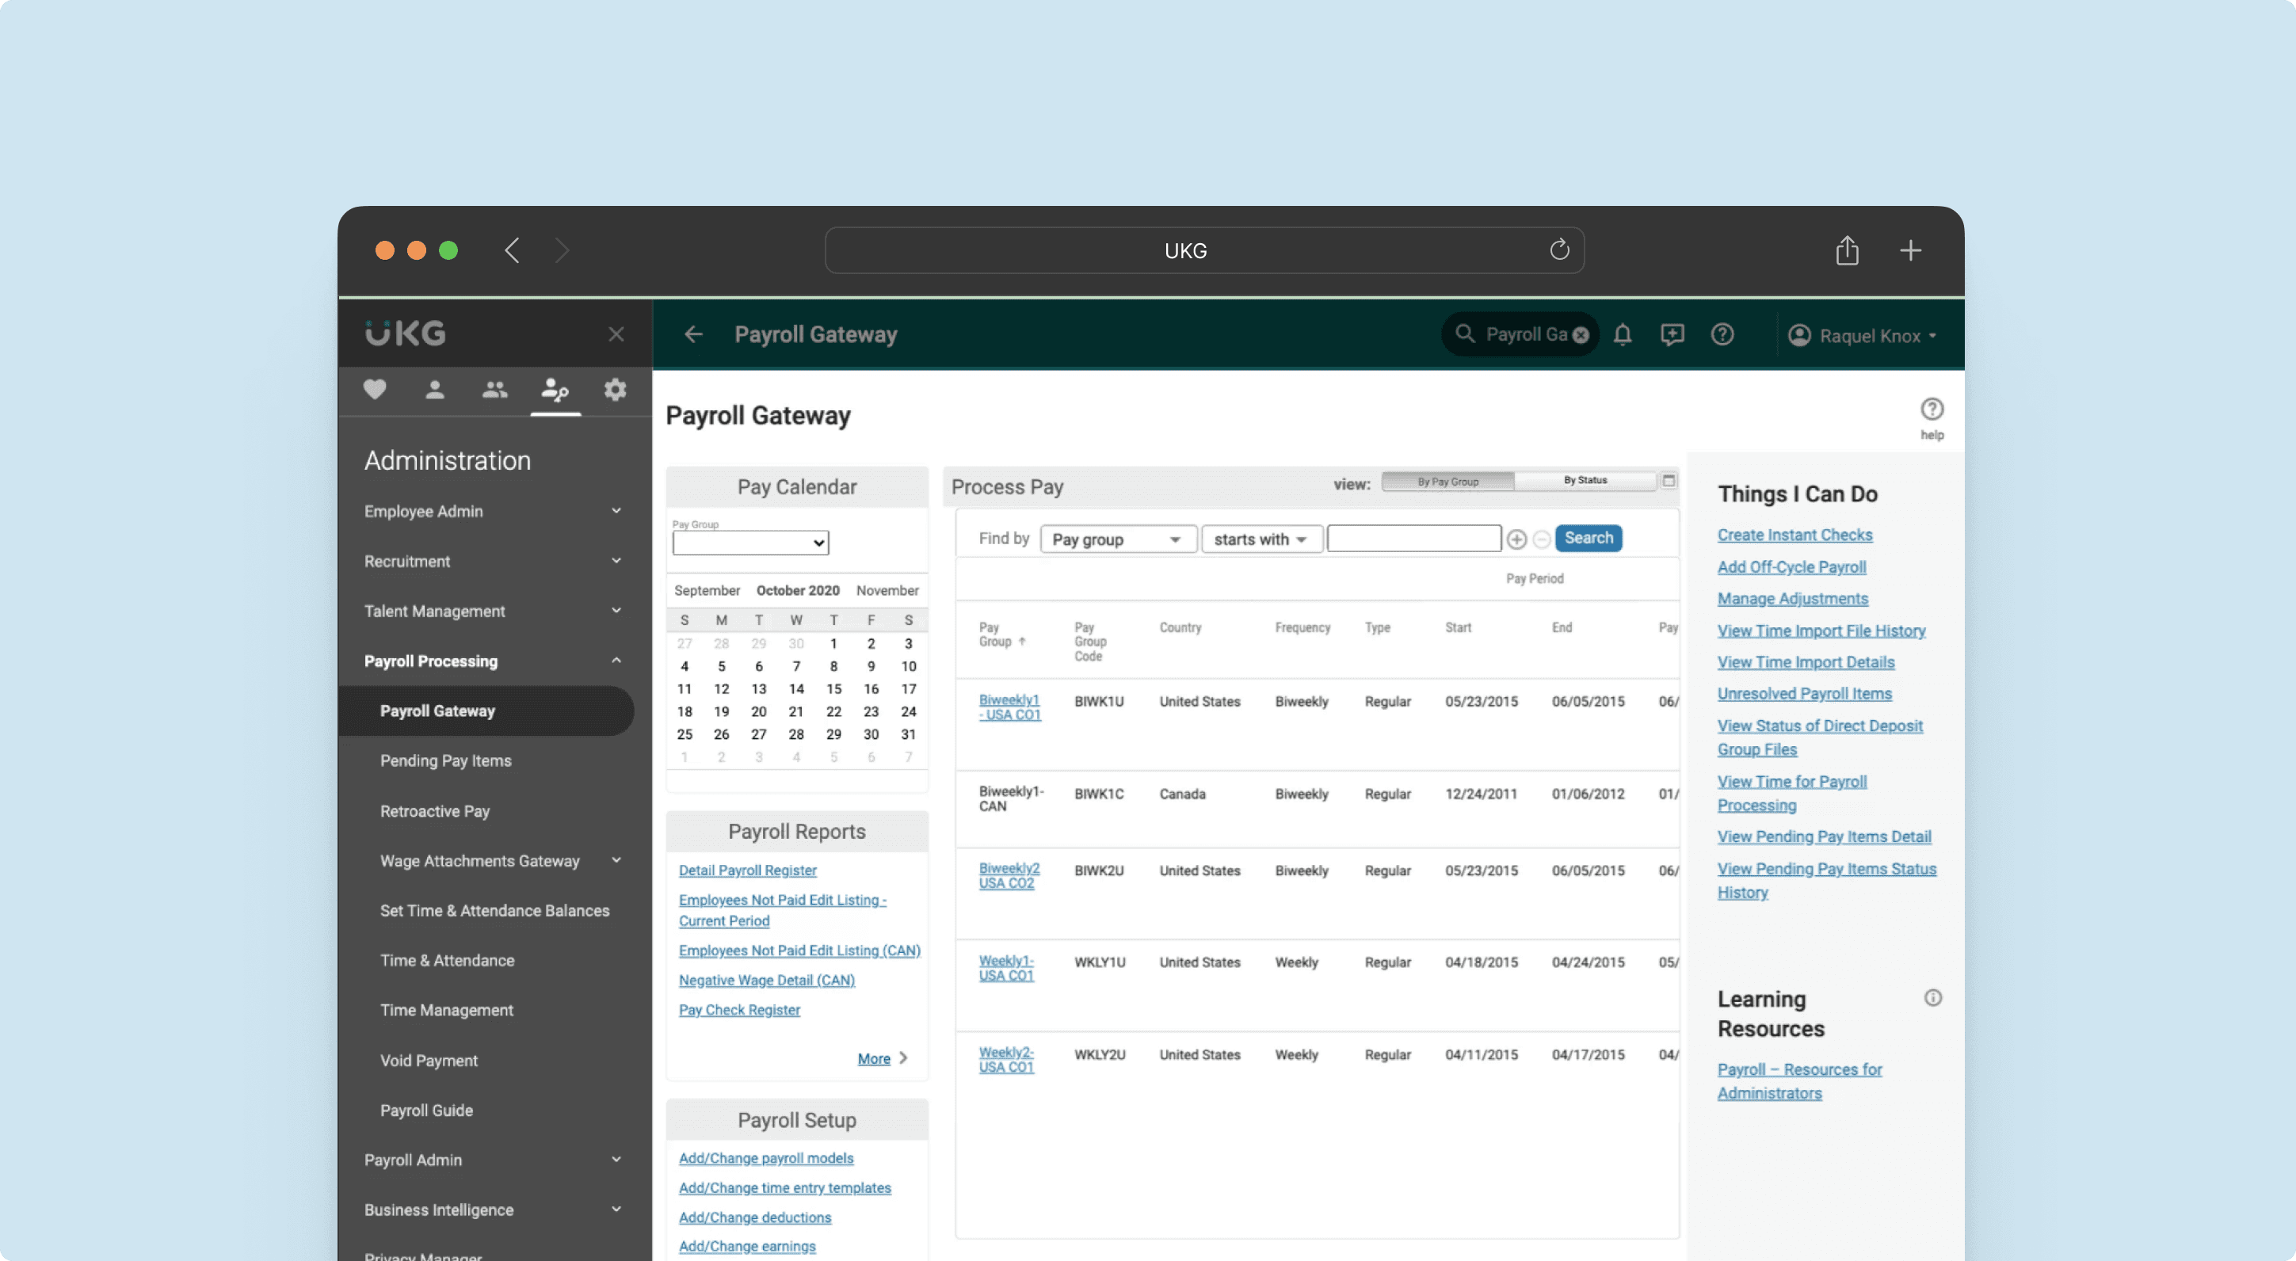Screen dimensions: 2296x1261
Task: Open the Raquel Knox account menu
Action: [x=1862, y=335]
